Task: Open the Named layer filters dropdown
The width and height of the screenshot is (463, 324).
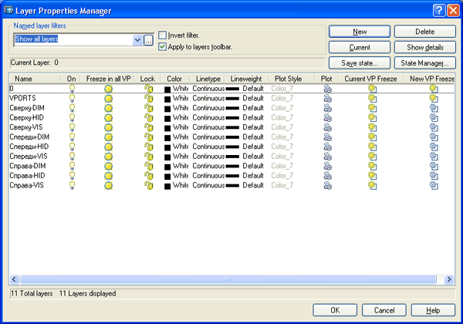Action: pyautogui.click(x=137, y=39)
